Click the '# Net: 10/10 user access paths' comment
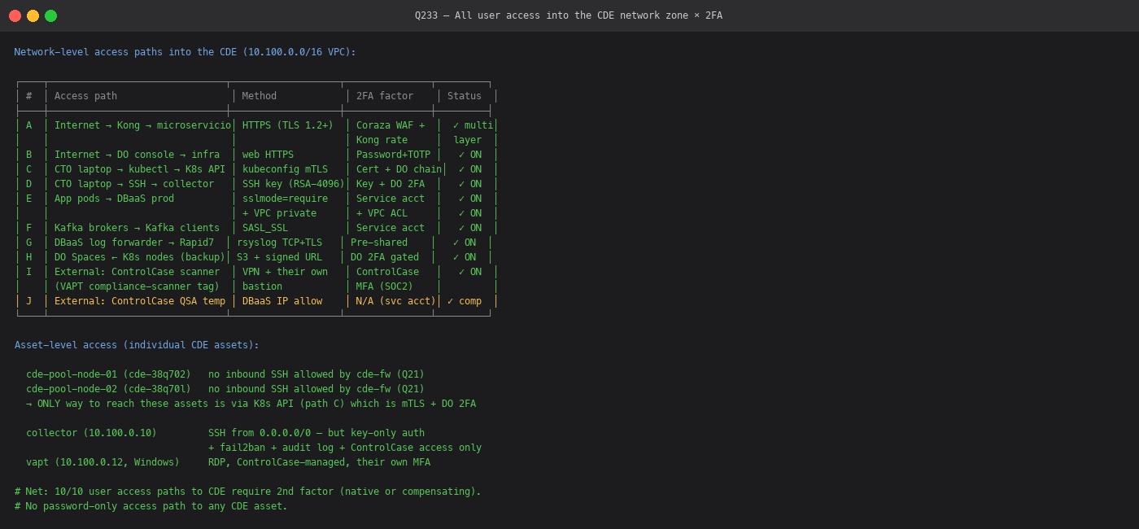The height and width of the screenshot is (529, 1139). (x=248, y=492)
